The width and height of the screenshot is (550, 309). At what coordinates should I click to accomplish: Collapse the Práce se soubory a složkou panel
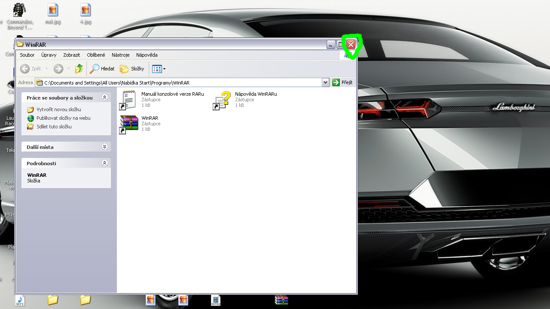pos(104,98)
